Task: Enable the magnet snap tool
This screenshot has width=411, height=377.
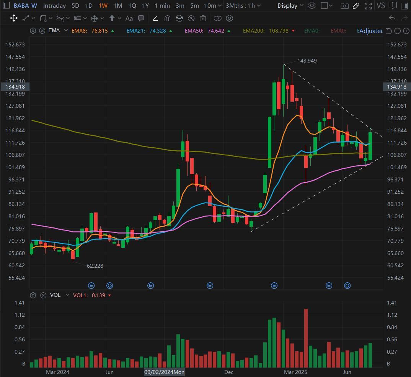Action: (167, 18)
